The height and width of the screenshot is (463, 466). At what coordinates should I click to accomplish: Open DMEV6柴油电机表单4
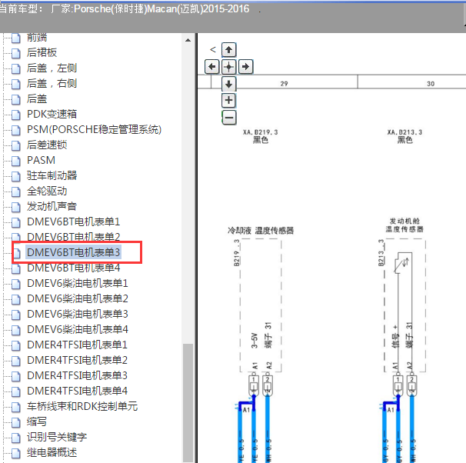77,329
